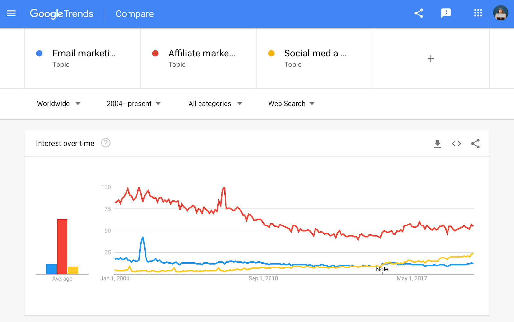
Task: Open help for Interest over time
Action: 106,143
